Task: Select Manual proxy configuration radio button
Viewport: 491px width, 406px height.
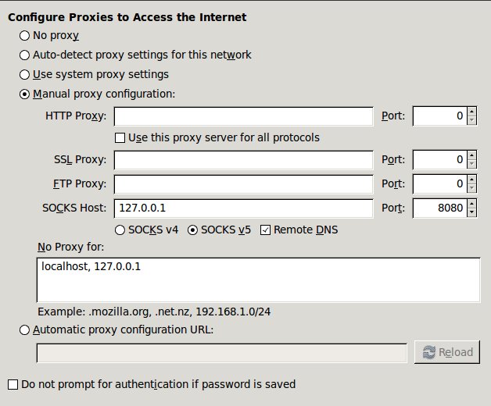Action: [24, 94]
